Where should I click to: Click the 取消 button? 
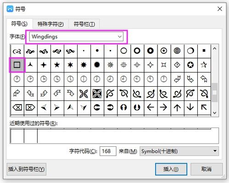point(207,169)
